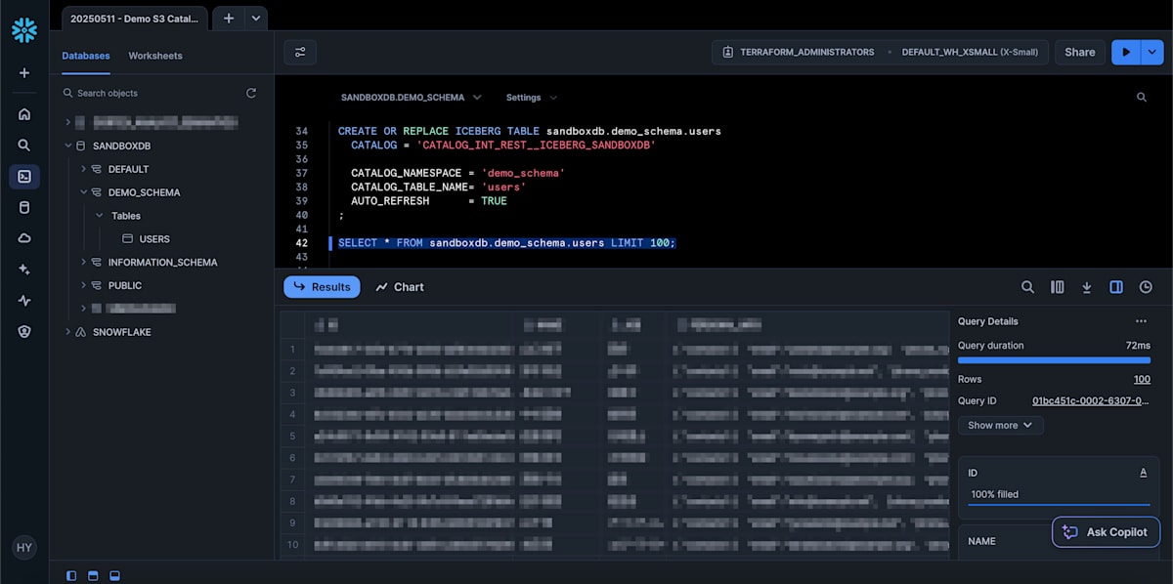Viewport: 1173px width, 584px height.
Task: Open the Query ID link
Action: pos(1091,400)
